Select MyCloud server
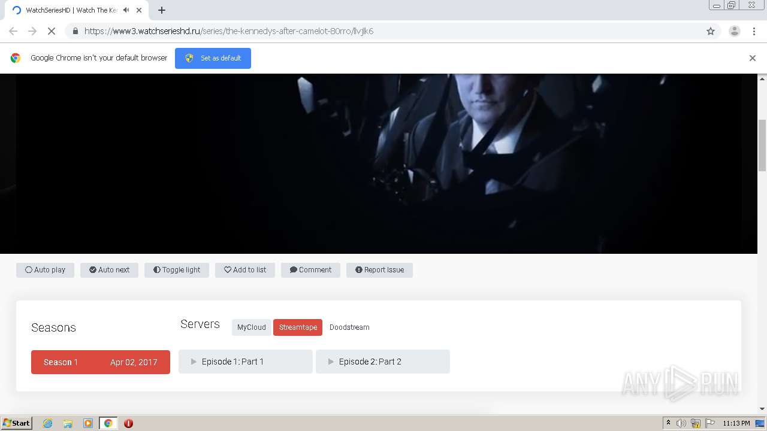 point(251,327)
